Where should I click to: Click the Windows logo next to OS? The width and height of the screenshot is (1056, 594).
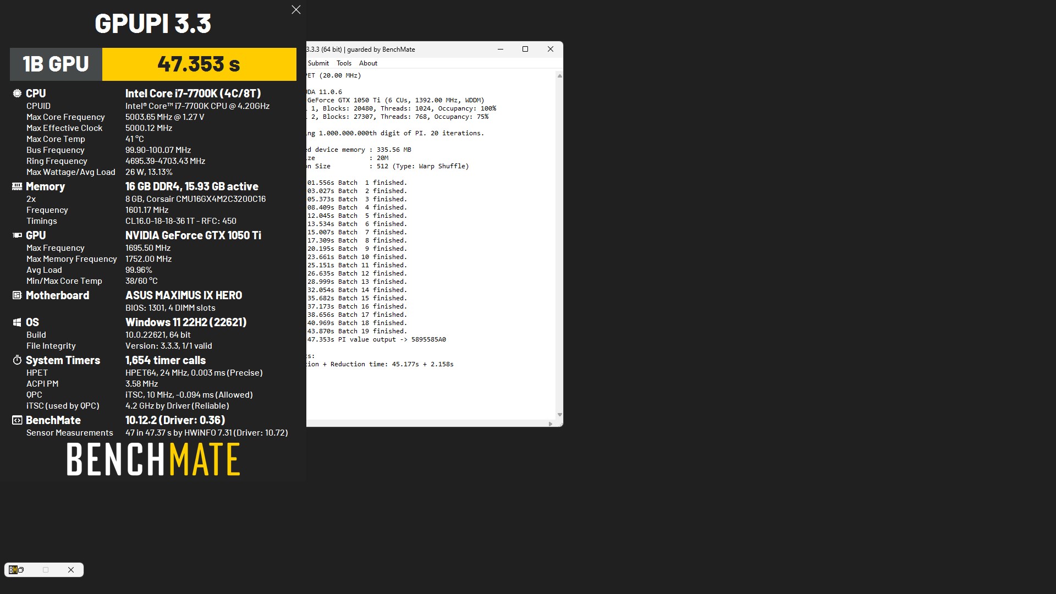click(x=17, y=322)
